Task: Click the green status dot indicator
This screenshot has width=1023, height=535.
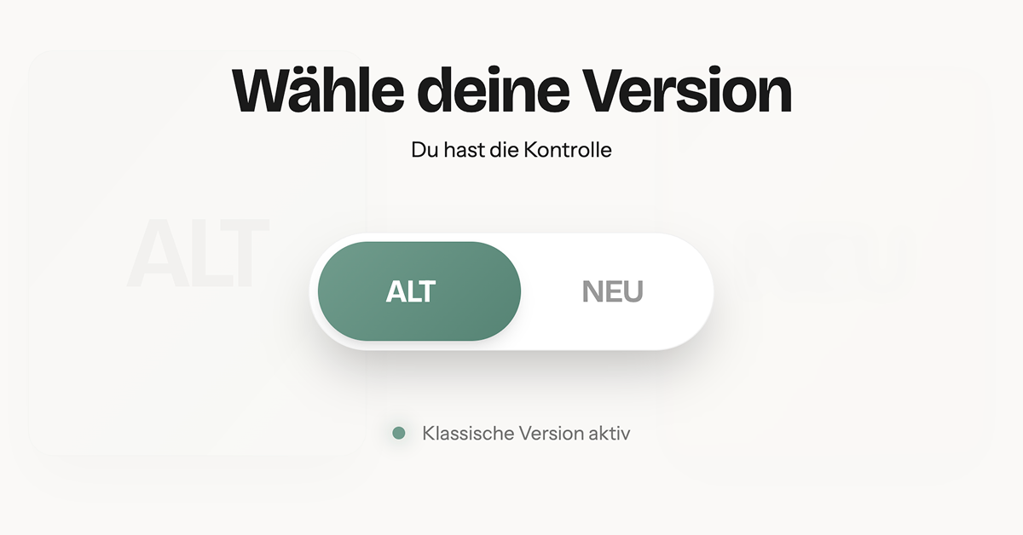Action: [x=398, y=434]
